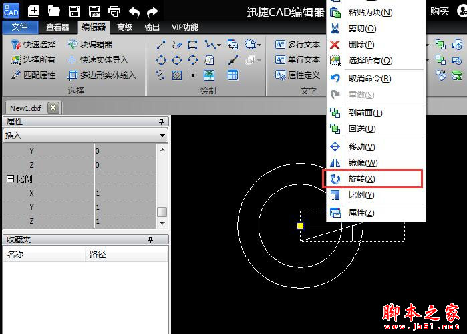The width and height of the screenshot is (467, 334).
Task: Switch to the 高级 tab
Action: (x=124, y=27)
